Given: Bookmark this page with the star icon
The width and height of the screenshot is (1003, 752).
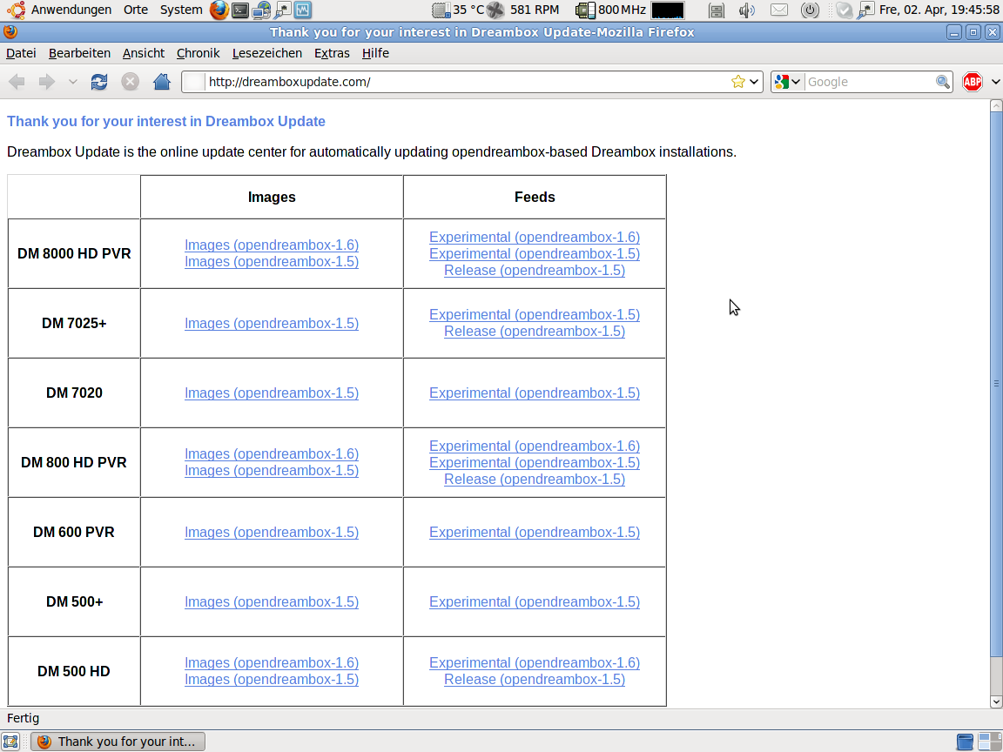Looking at the screenshot, I should (738, 82).
